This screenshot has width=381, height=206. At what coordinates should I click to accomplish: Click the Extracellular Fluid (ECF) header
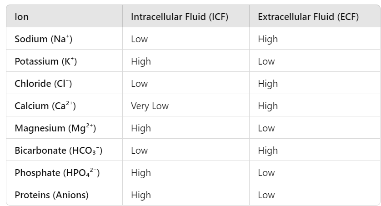click(x=308, y=17)
